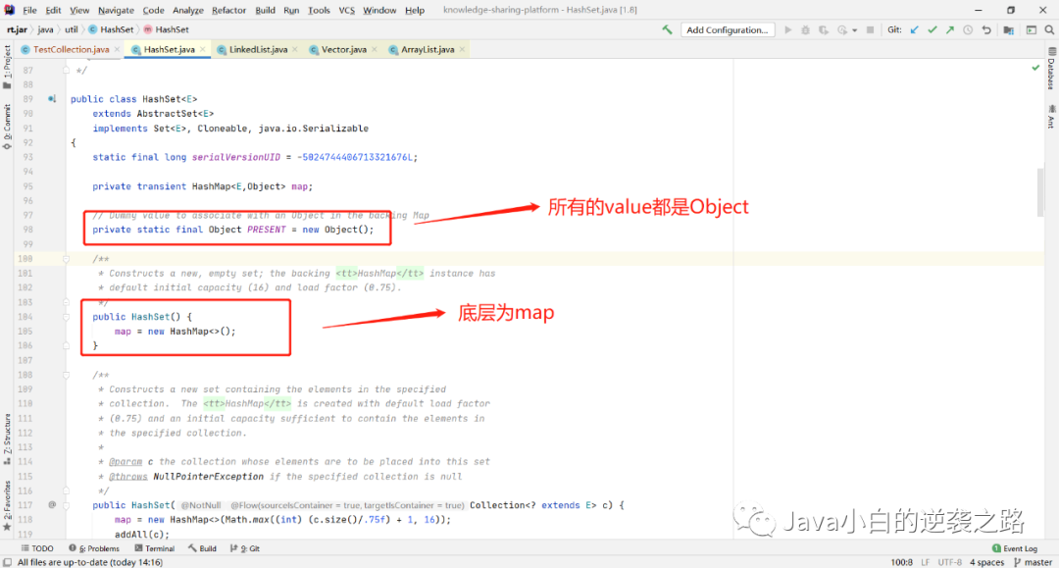The height and width of the screenshot is (568, 1059).
Task: Collapse the doc comment at line 100
Action: coord(67,259)
